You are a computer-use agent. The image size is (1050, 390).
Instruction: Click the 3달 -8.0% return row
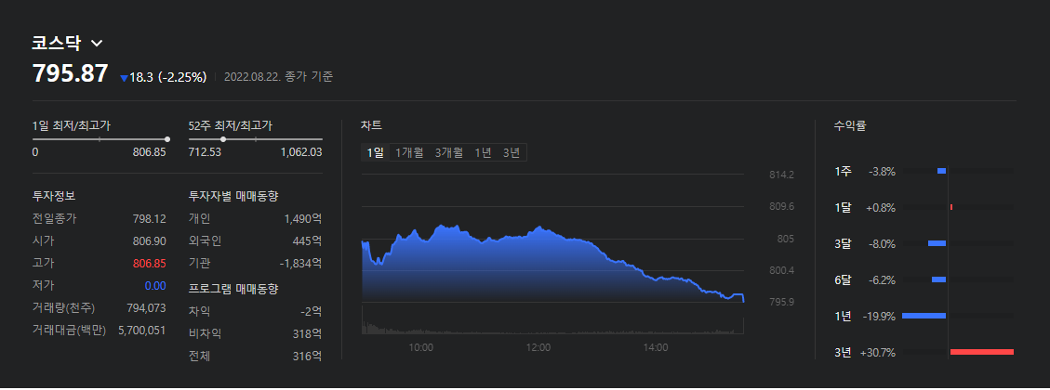point(924,243)
